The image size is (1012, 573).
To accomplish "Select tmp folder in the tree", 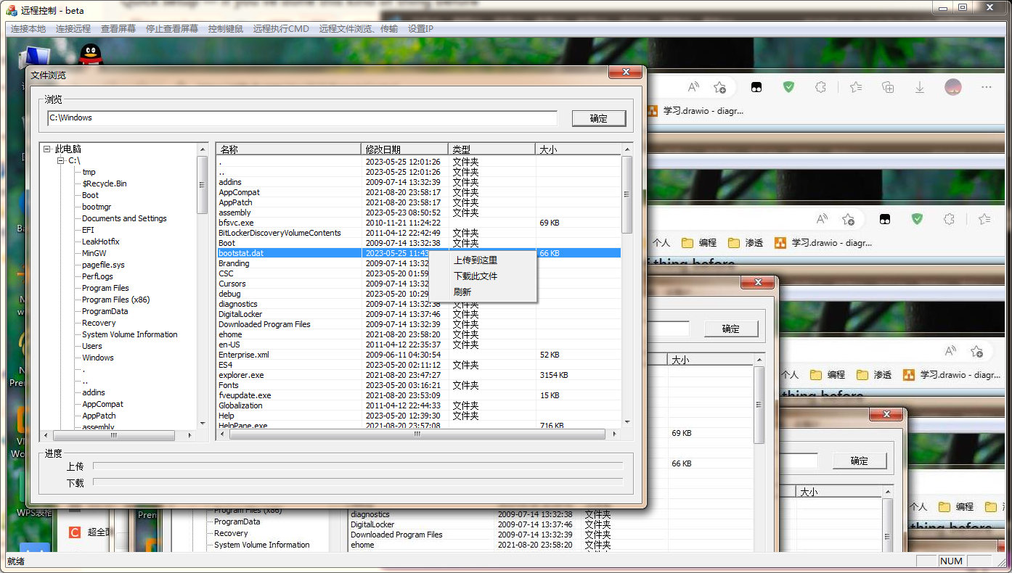I will [x=89, y=172].
